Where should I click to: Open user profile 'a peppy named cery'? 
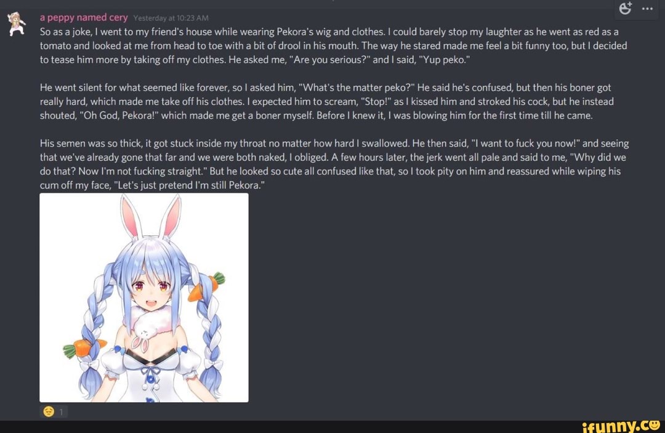tap(84, 17)
